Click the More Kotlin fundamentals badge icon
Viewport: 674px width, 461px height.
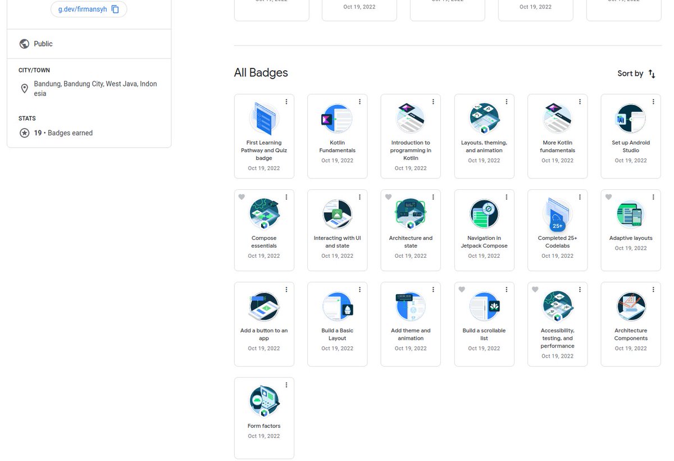557,118
